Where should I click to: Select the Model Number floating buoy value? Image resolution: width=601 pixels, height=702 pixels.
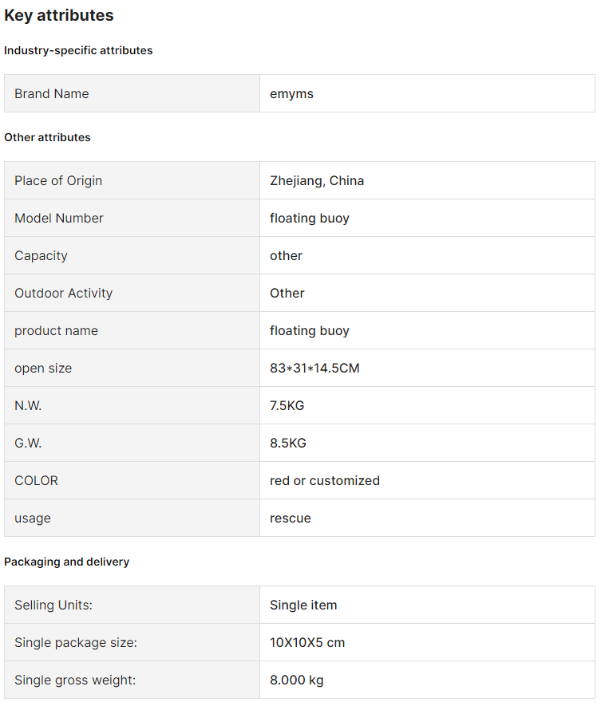(310, 219)
